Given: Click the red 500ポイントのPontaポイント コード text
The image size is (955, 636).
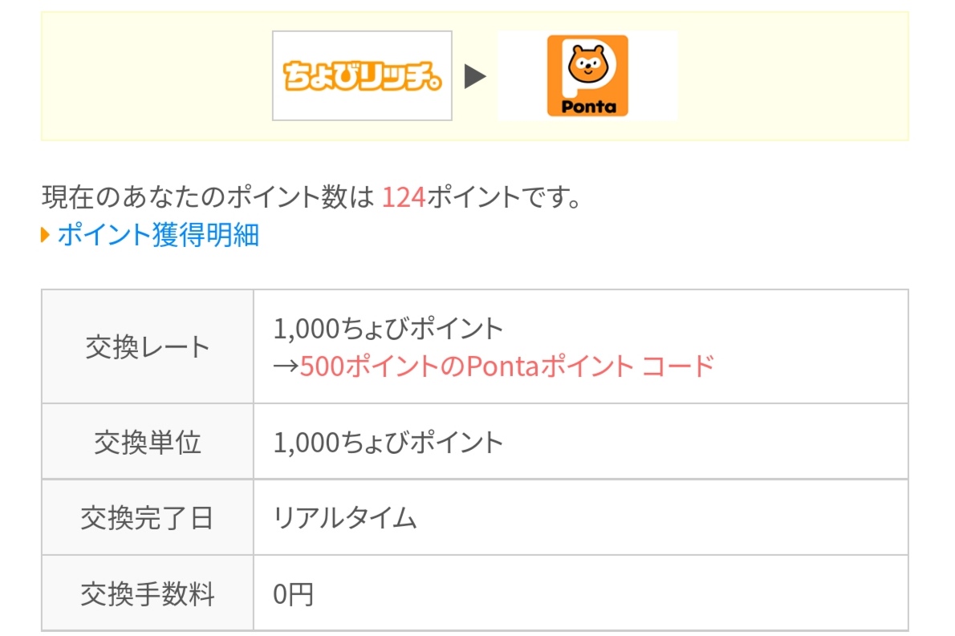Looking at the screenshot, I should tap(506, 367).
